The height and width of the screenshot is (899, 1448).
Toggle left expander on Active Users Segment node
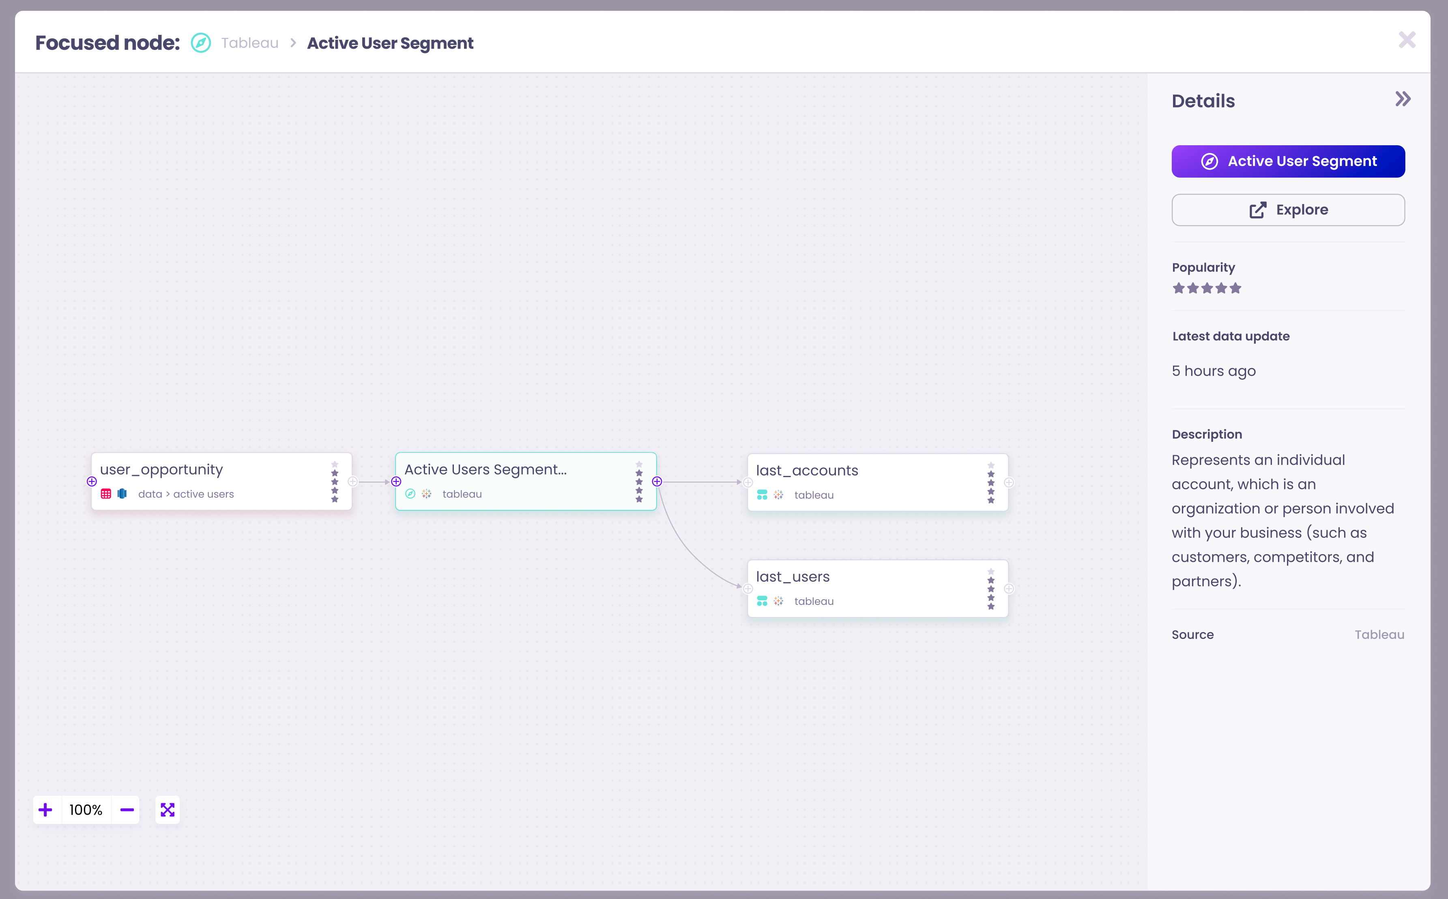pos(396,482)
